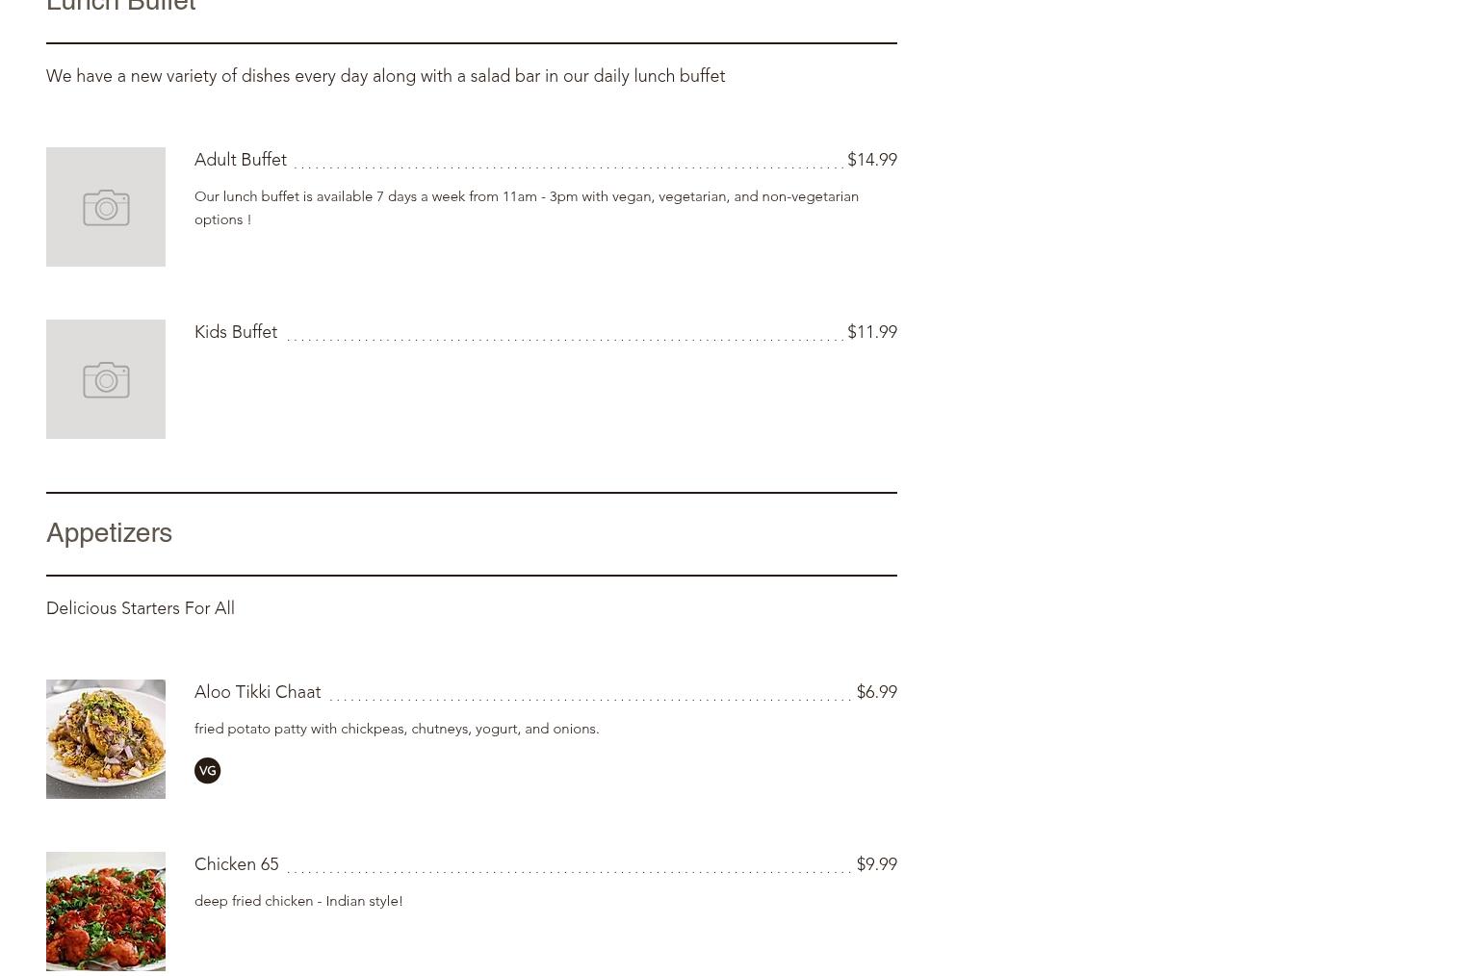
Task: Click the Chicken 65 item name
Action: (x=237, y=864)
